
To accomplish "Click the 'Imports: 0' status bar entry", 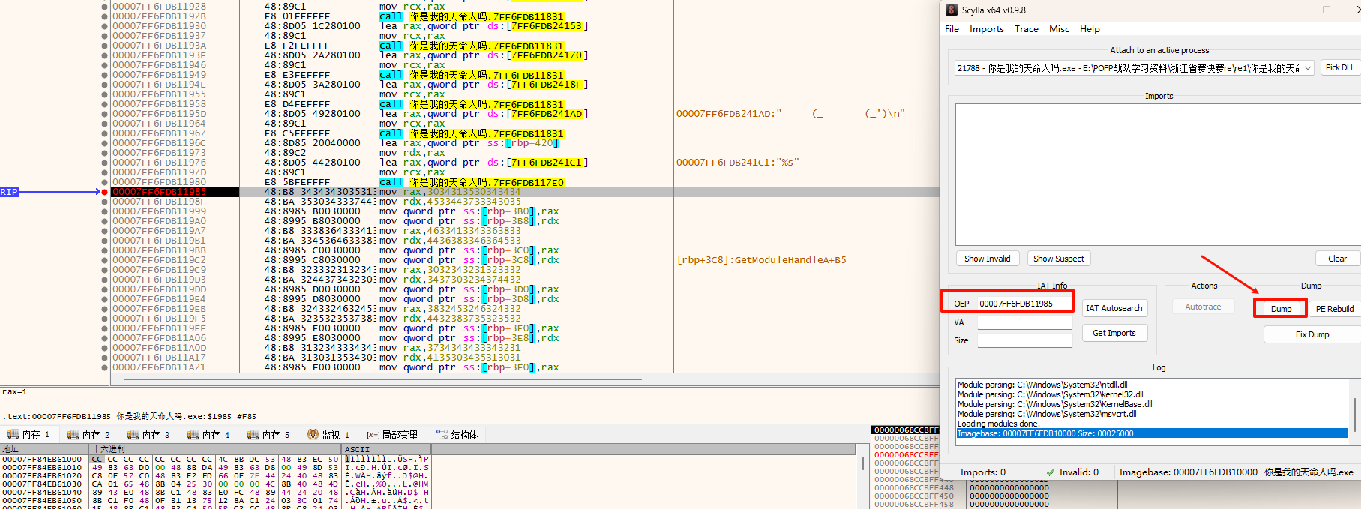I will (983, 472).
